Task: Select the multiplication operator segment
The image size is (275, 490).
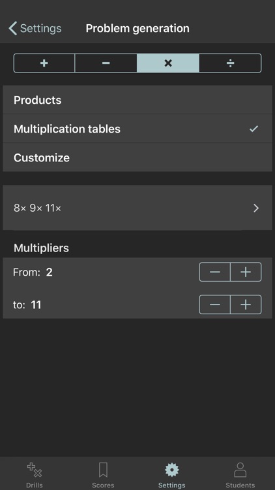Action: tap(168, 63)
